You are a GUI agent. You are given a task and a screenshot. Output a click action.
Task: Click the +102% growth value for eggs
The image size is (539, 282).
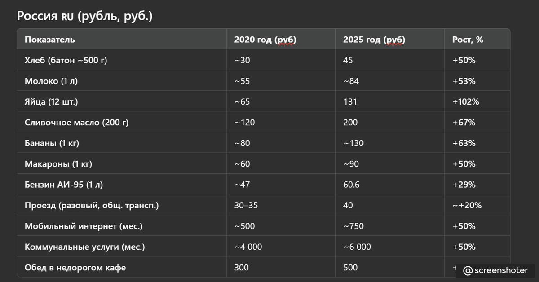[x=466, y=101]
